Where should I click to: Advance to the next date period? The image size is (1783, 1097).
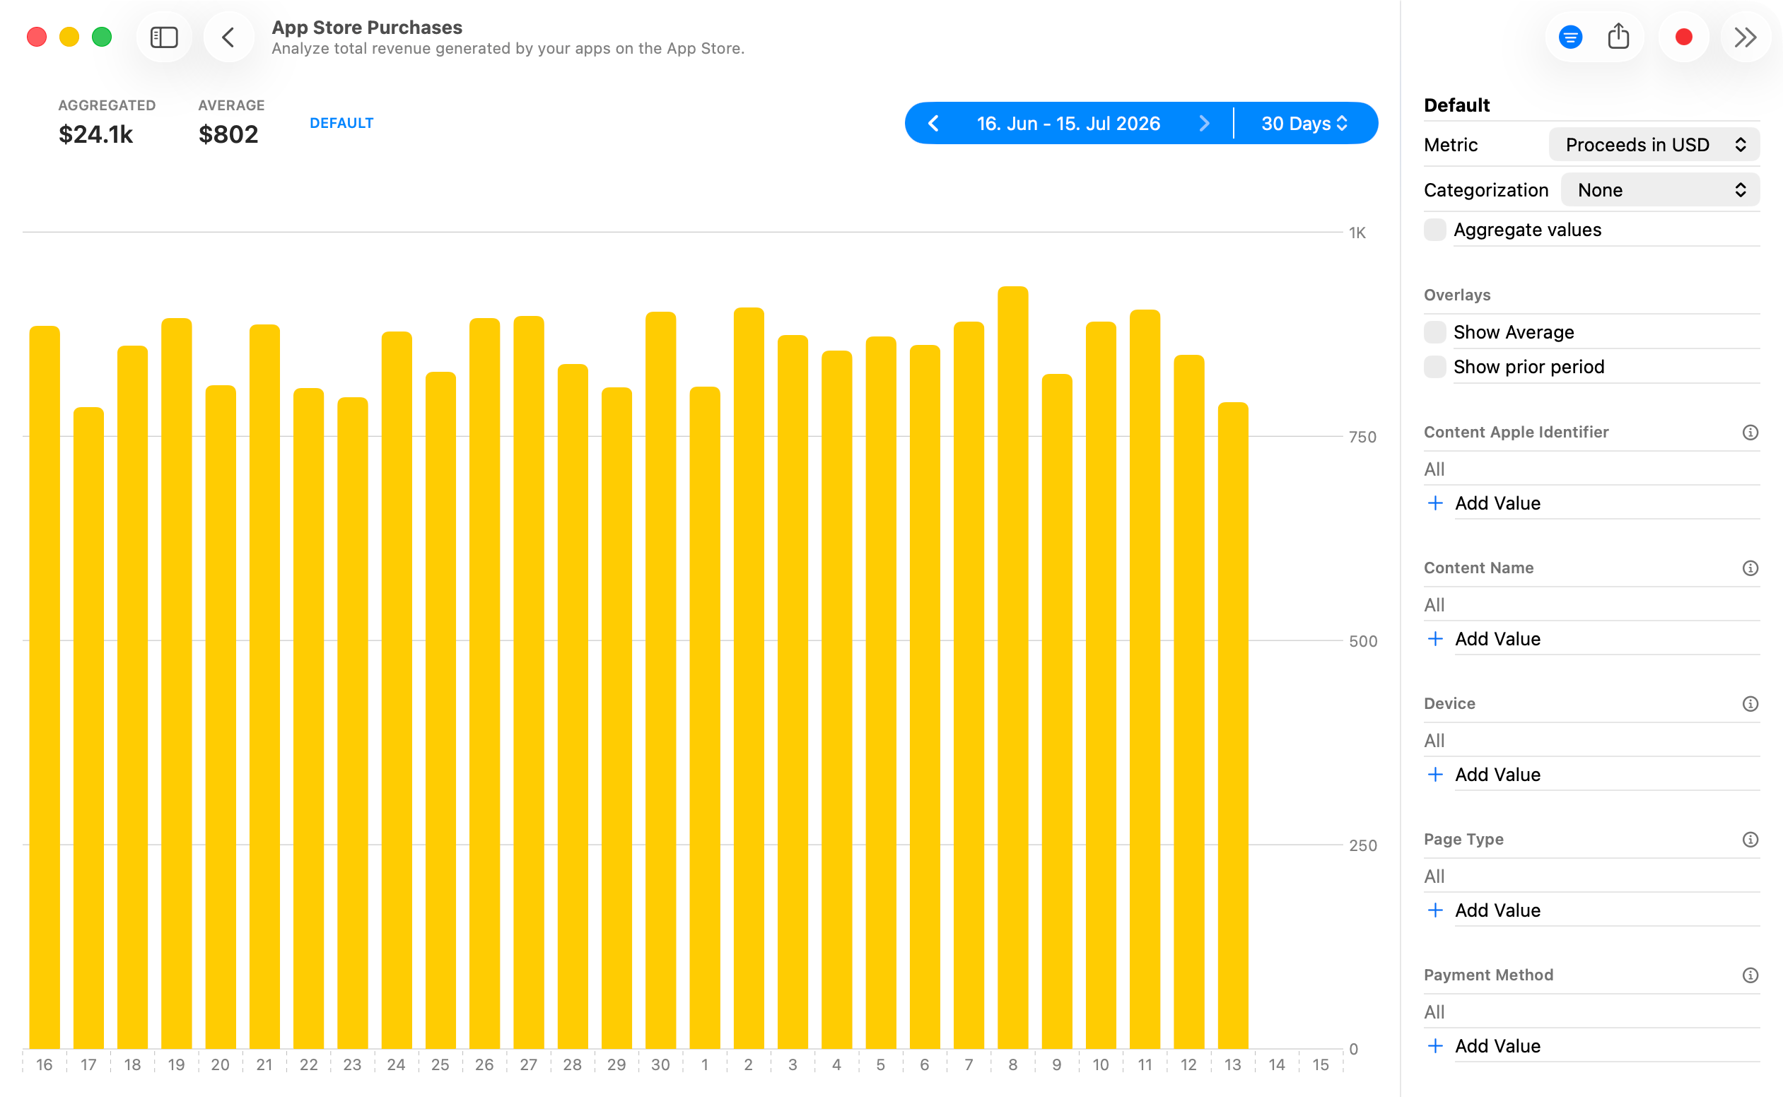tap(1205, 123)
